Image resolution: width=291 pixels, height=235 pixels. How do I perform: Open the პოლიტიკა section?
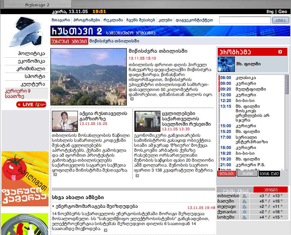(31, 53)
